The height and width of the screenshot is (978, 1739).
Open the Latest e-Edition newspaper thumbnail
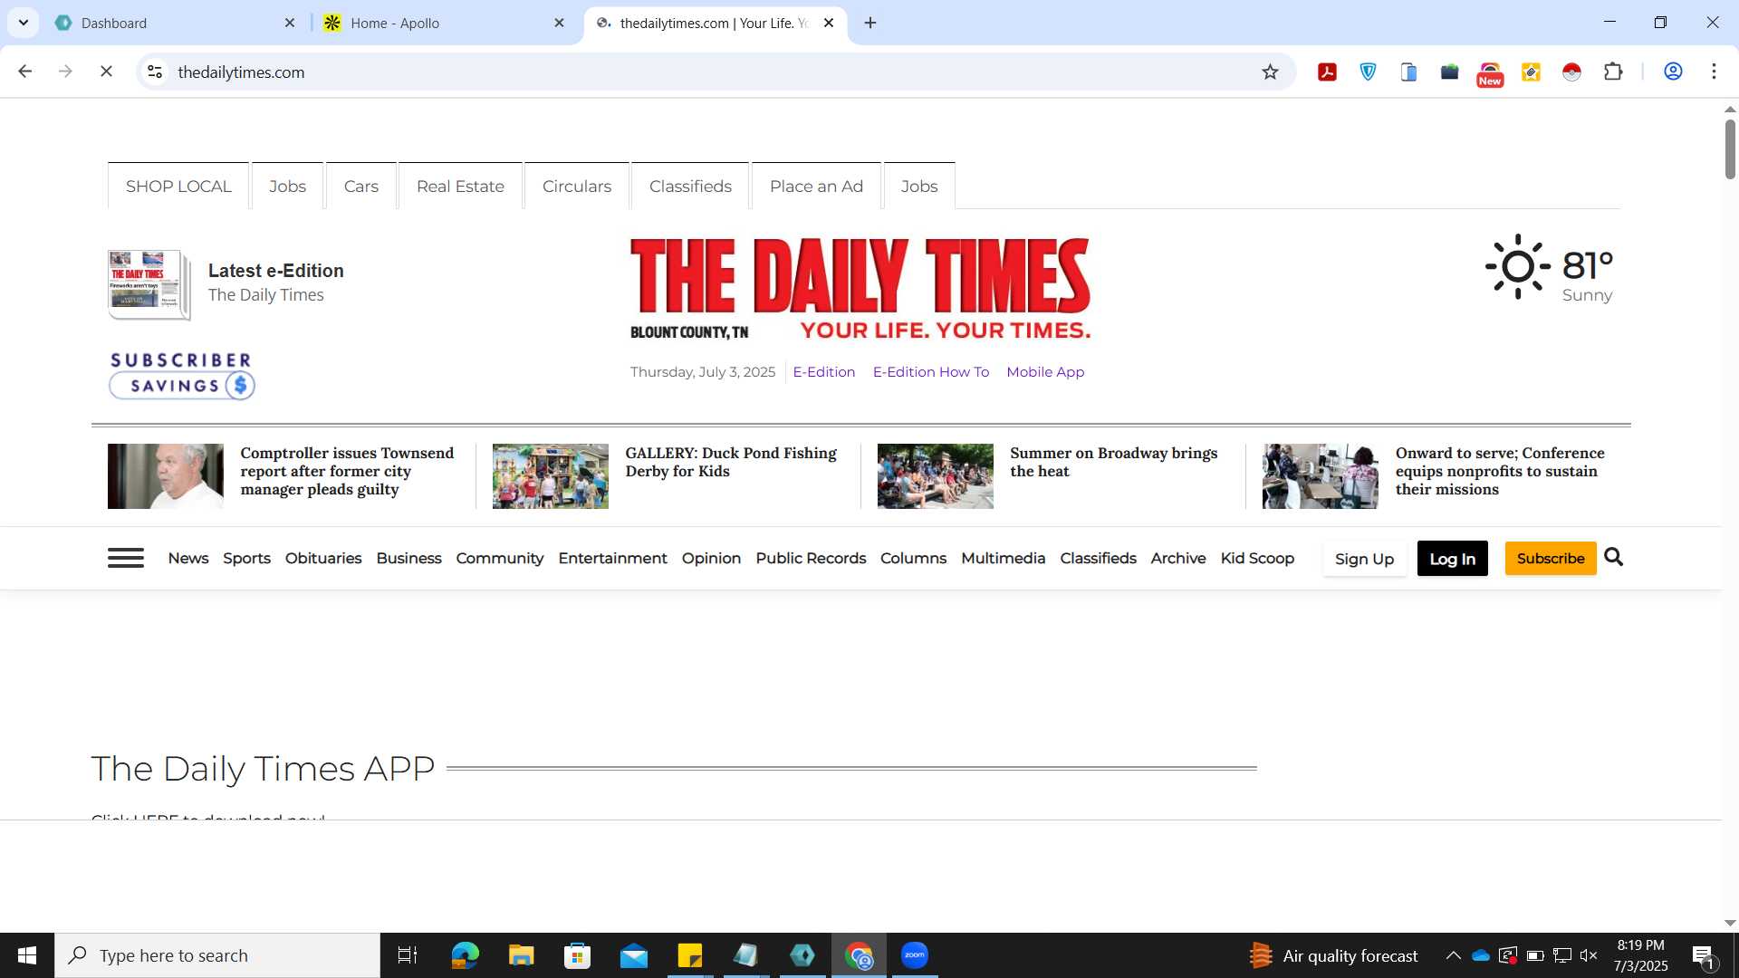point(149,284)
